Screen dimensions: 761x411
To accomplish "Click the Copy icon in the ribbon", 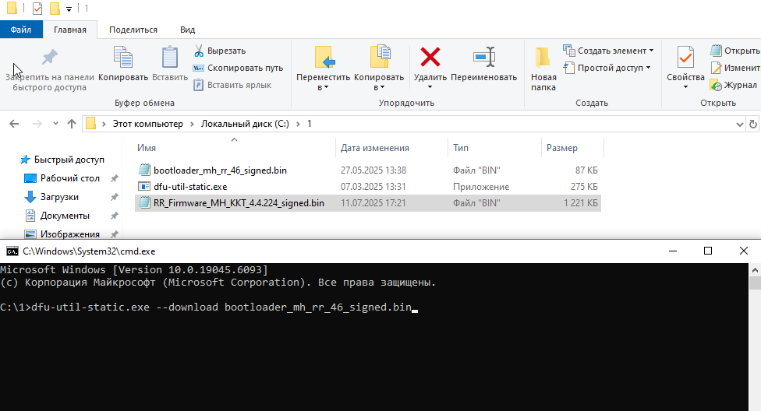I will 123,58.
